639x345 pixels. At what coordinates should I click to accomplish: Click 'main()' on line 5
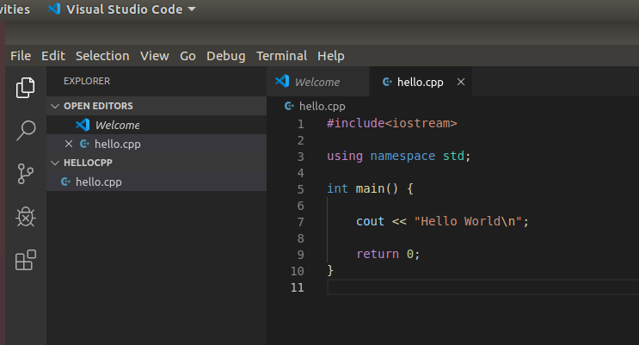click(x=377, y=188)
